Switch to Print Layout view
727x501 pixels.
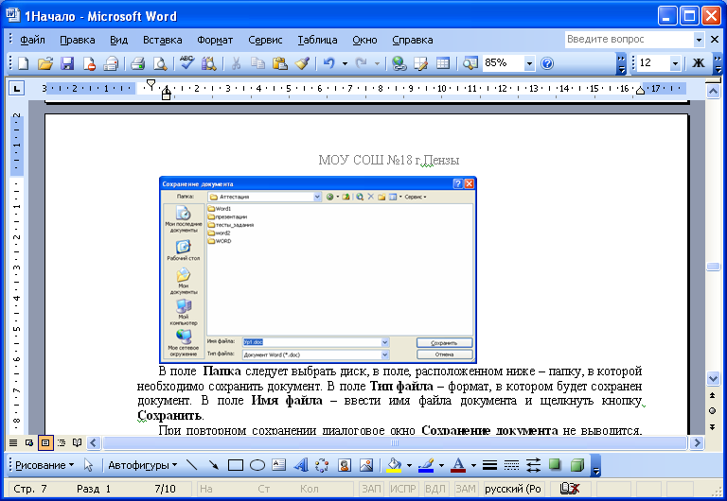pos(45,442)
